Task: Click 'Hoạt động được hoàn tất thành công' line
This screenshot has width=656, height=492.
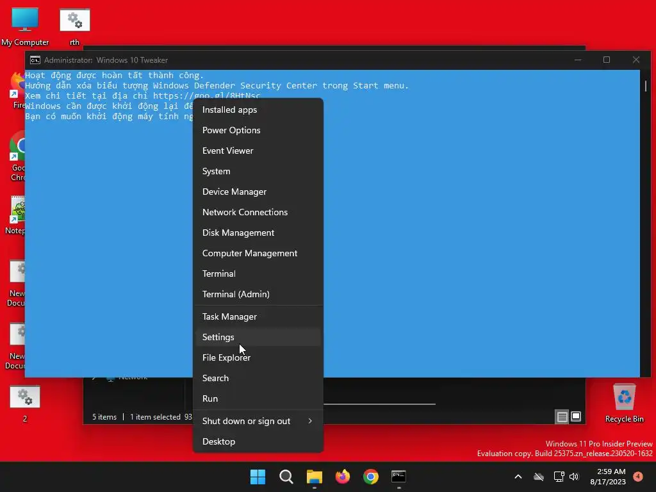Action: (114, 76)
